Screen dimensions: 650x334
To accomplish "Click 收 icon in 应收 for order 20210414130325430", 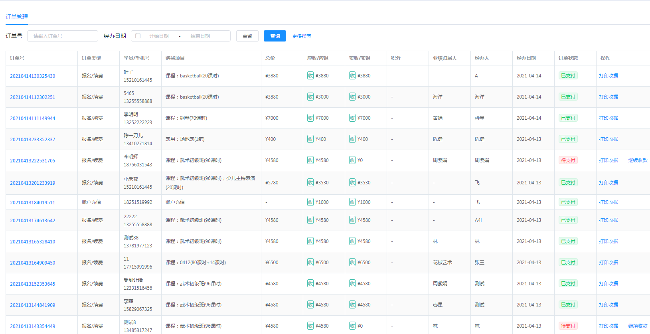I will (x=310, y=75).
